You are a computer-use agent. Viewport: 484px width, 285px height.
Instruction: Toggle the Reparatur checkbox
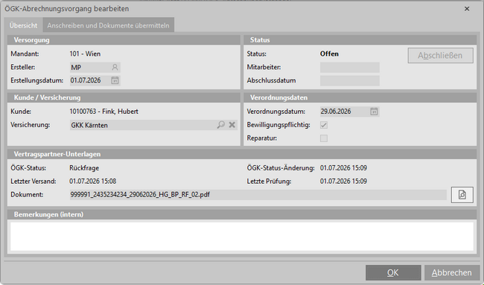[324, 138]
